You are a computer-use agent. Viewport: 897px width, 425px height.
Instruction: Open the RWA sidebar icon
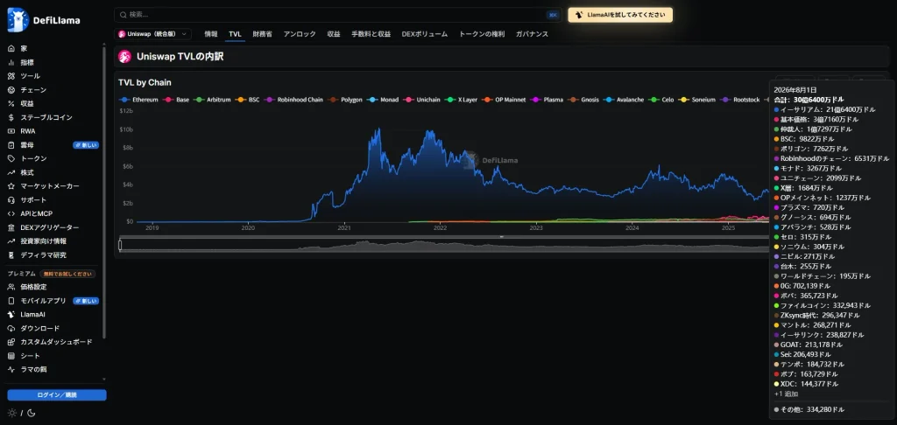(11, 131)
